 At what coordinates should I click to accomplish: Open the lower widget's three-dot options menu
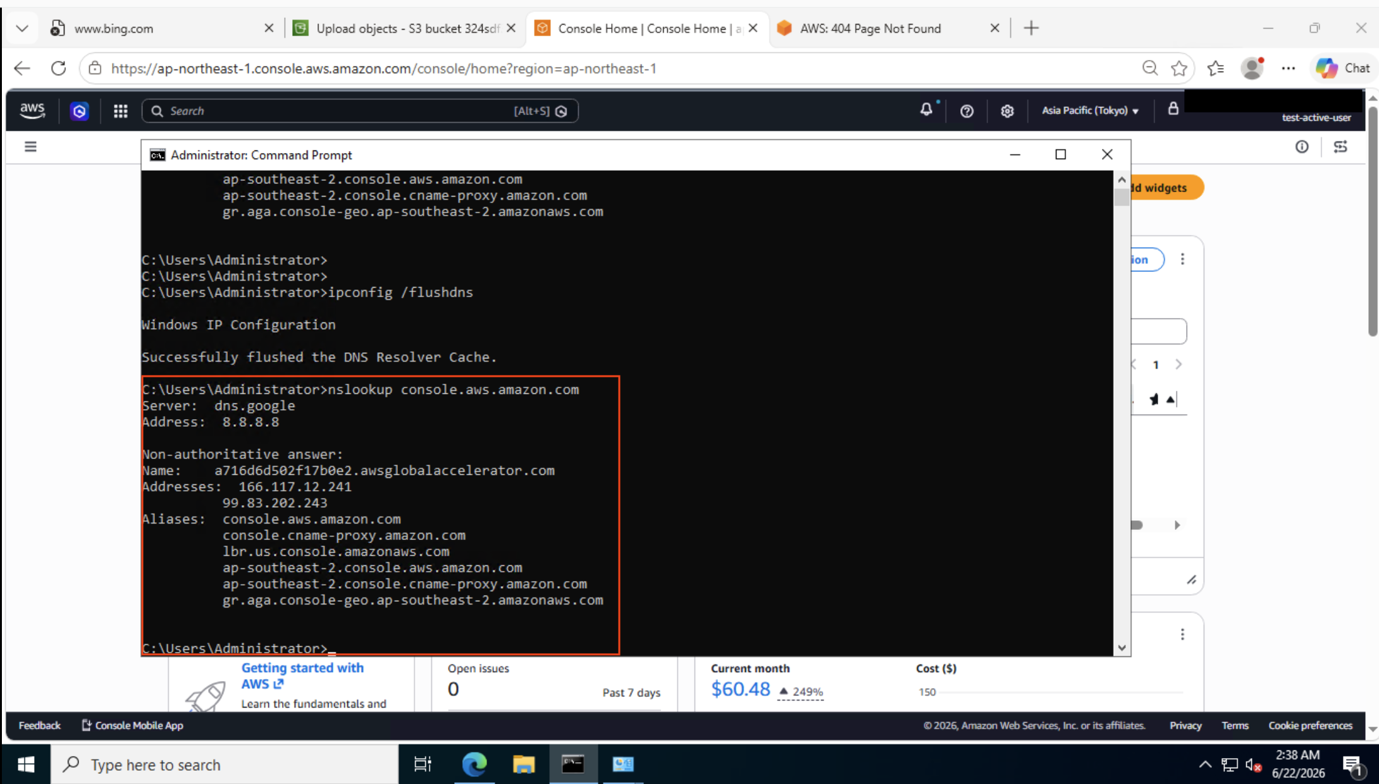(1182, 634)
